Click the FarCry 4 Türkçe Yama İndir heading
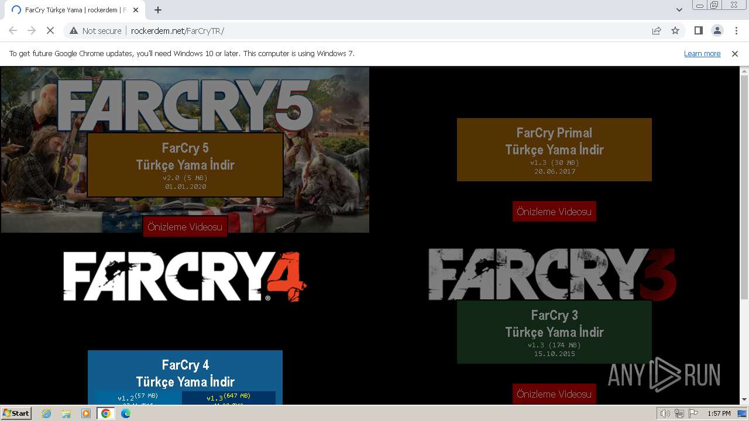This screenshot has height=421, width=749. point(185,373)
